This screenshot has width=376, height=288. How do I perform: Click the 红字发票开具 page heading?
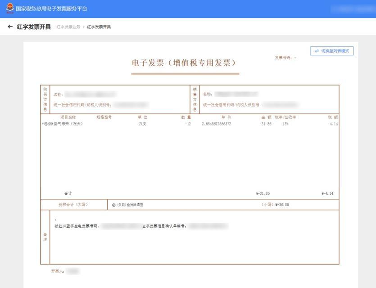point(34,27)
